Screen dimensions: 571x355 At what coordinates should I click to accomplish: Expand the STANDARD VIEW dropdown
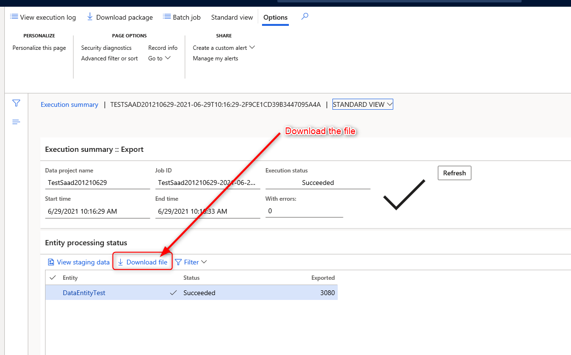[389, 104]
